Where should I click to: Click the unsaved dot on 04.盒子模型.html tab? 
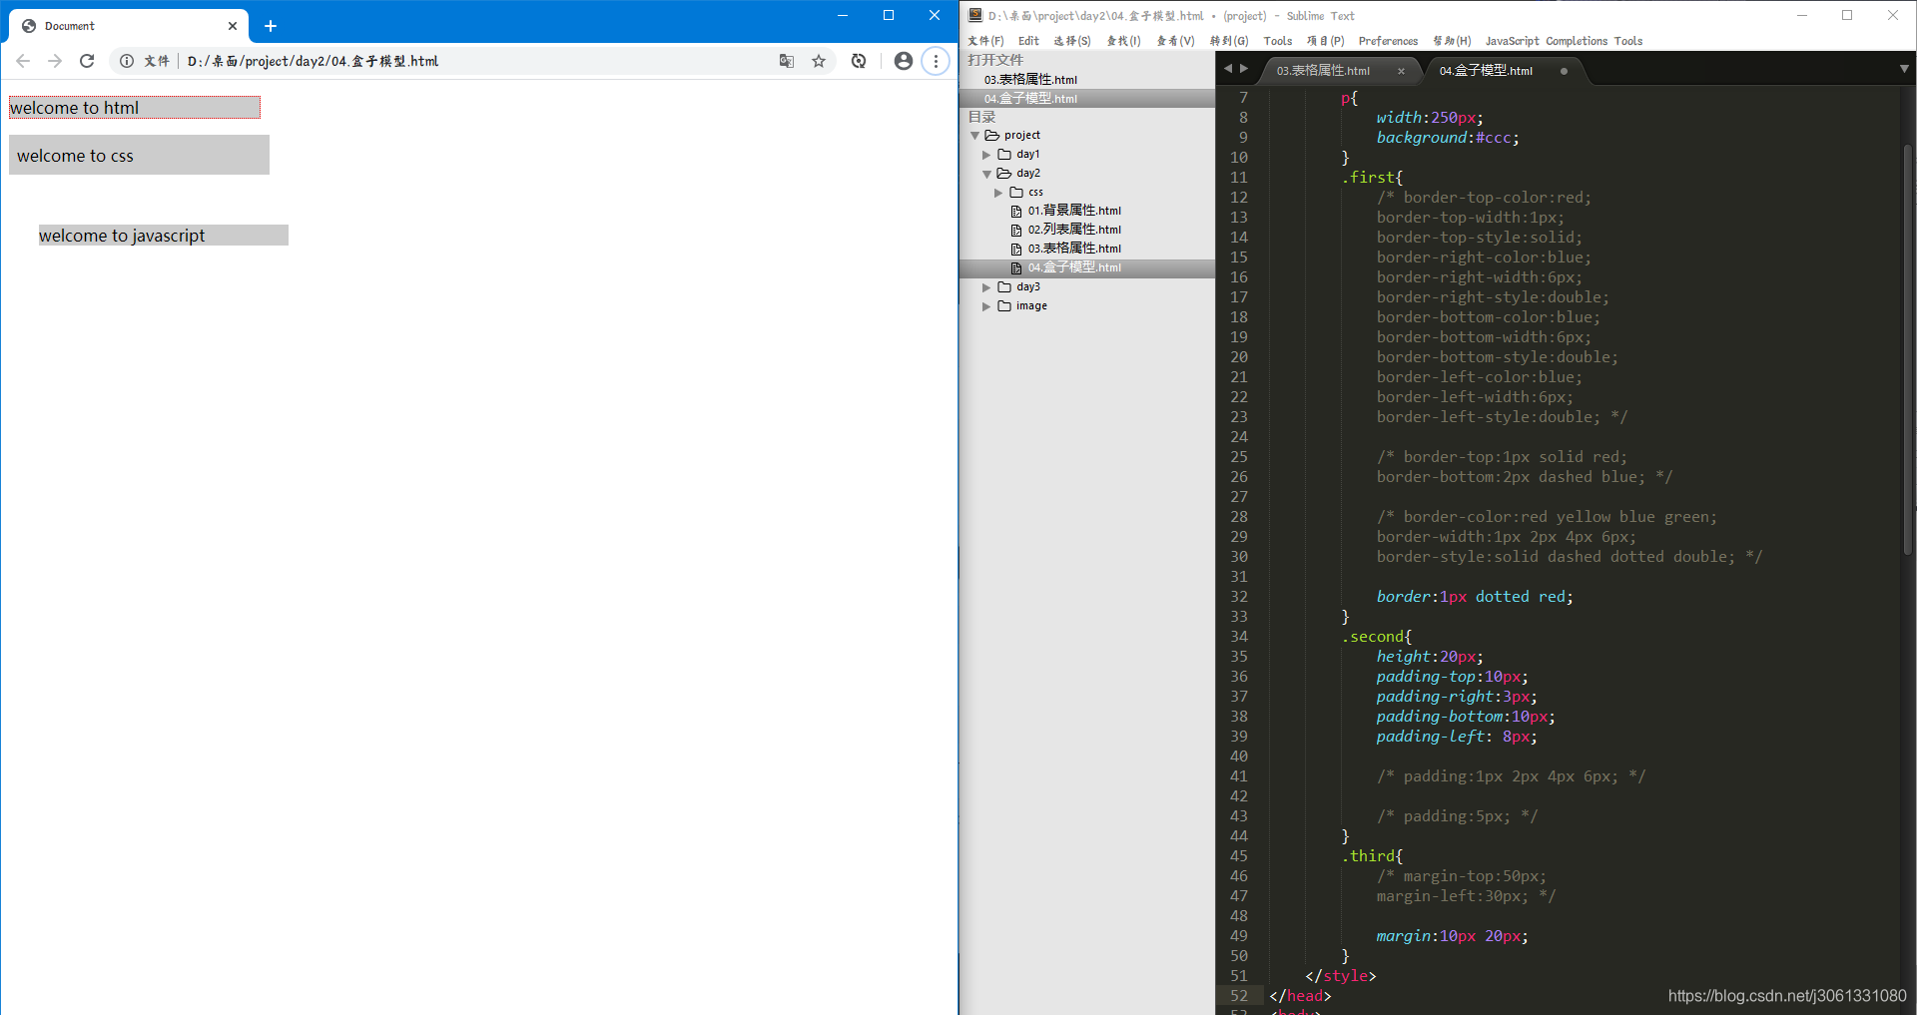[x=1564, y=71]
